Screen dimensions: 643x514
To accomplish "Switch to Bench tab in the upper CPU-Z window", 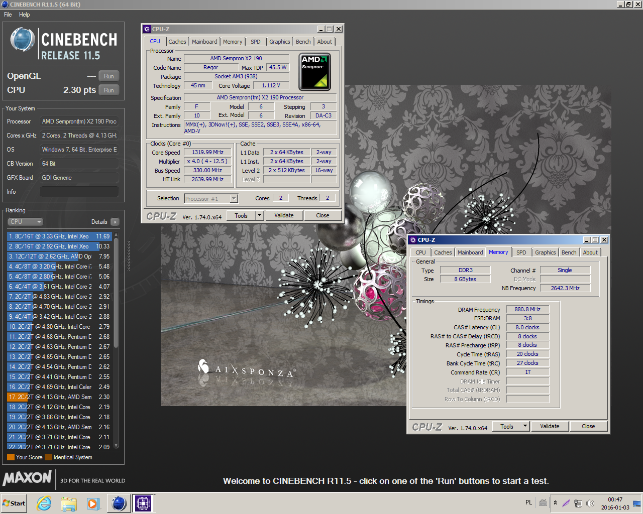I will 303,42.
